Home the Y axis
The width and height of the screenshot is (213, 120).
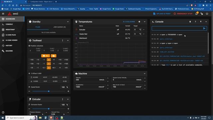tap(49, 64)
